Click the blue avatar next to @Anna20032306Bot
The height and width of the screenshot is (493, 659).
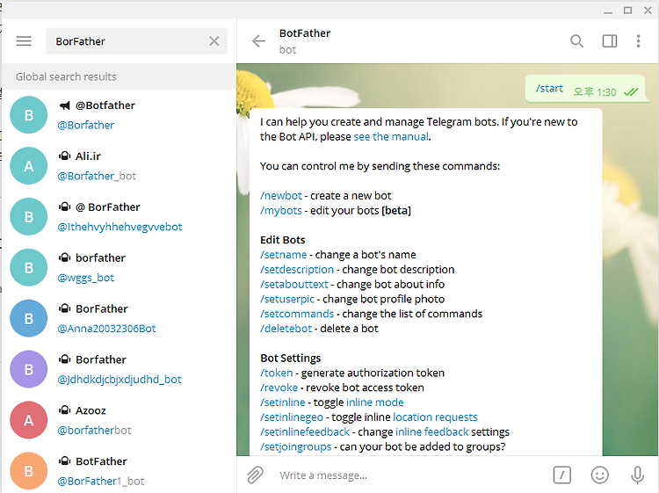[29, 318]
